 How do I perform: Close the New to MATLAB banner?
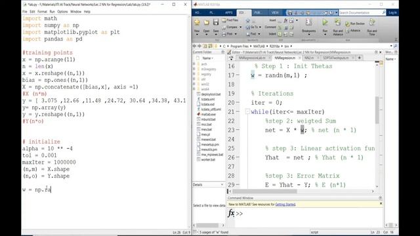tap(381, 204)
